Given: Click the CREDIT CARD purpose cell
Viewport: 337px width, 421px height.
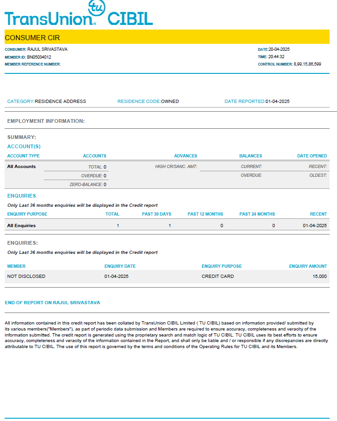Looking at the screenshot, I should (218, 277).
